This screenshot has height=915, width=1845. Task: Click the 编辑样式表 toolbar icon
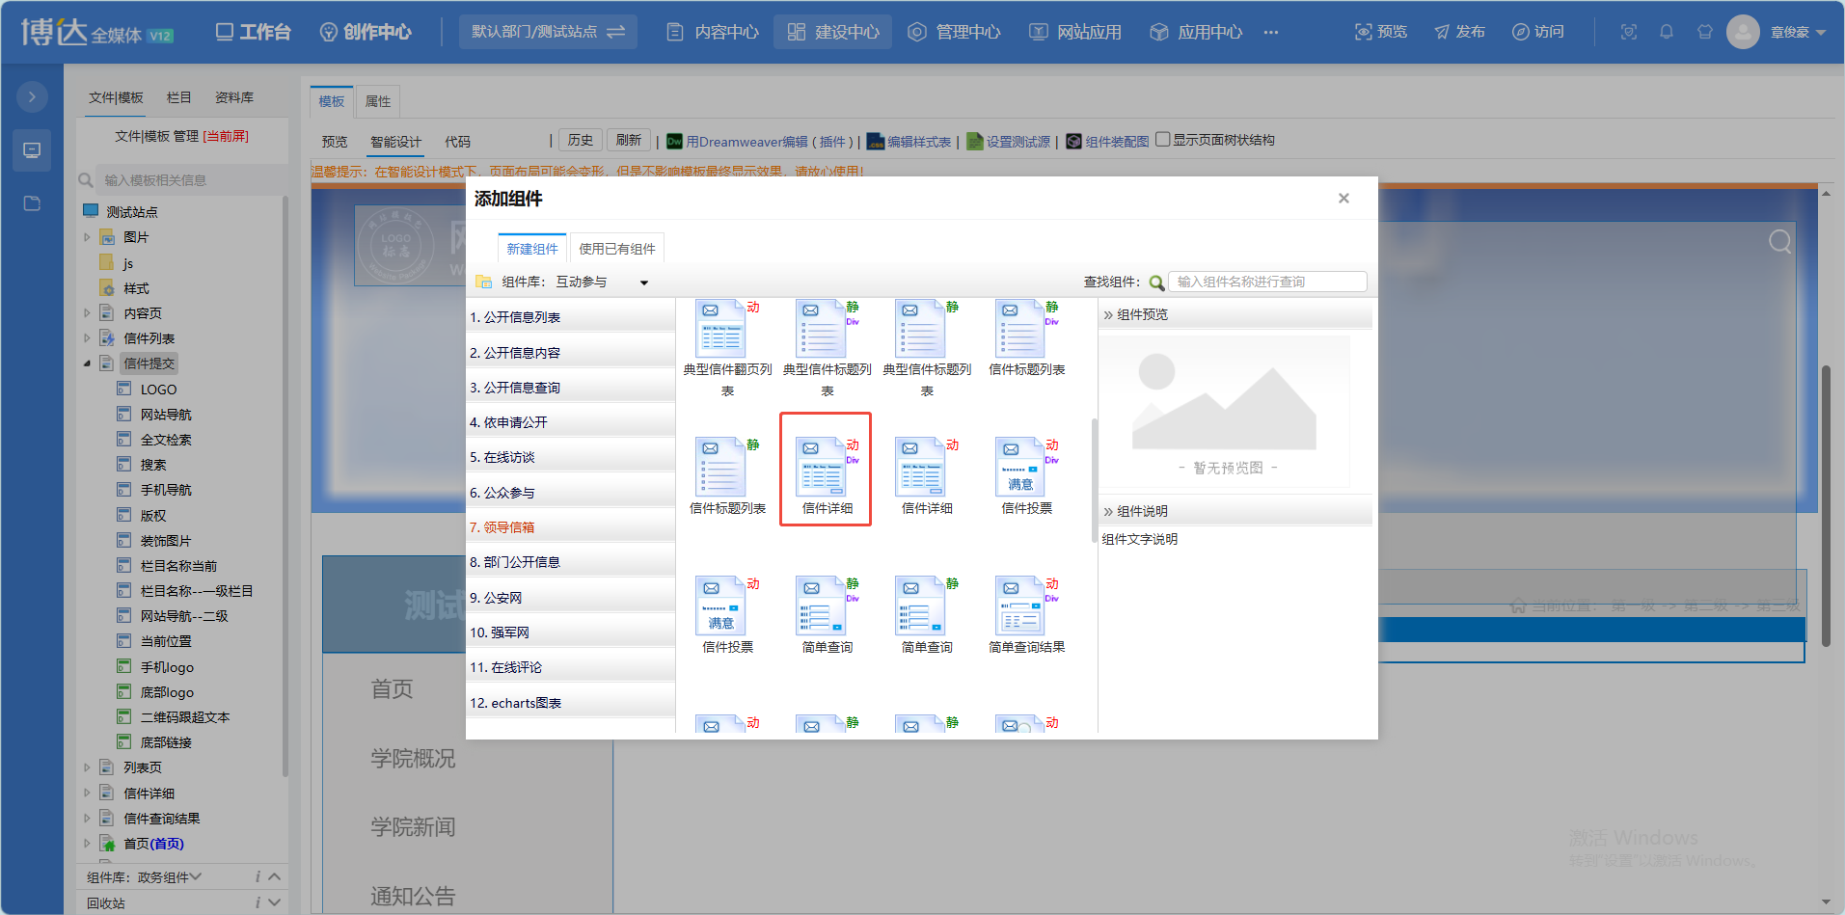(875, 142)
